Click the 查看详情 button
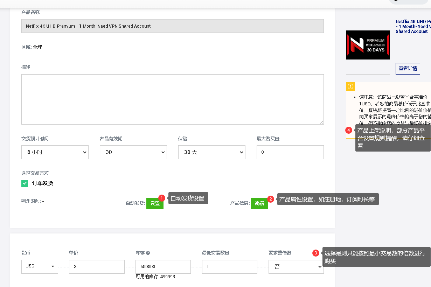The width and height of the screenshot is (431, 287). 408,69
